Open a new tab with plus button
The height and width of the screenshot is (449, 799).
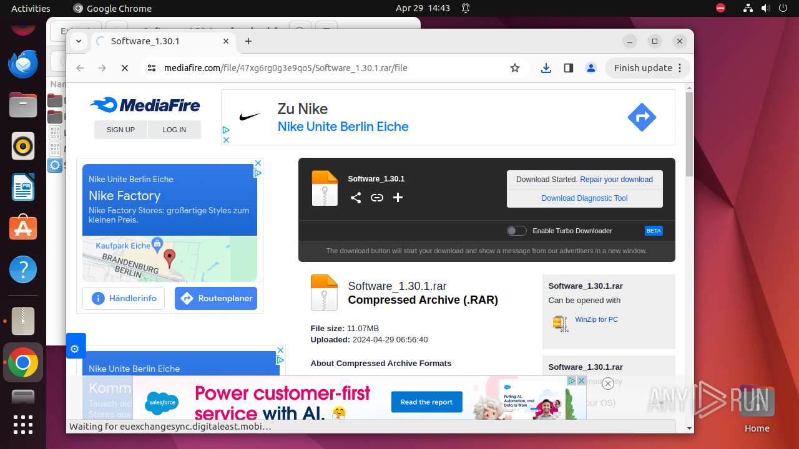click(248, 41)
